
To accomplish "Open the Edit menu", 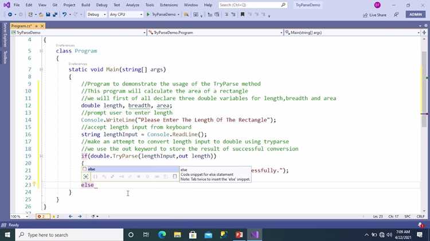I will [x=29, y=5].
